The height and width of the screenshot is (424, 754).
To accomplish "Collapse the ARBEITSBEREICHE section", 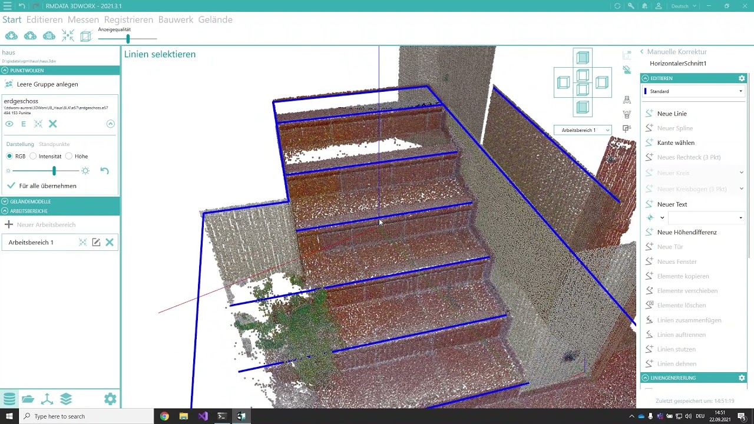I will pos(5,211).
